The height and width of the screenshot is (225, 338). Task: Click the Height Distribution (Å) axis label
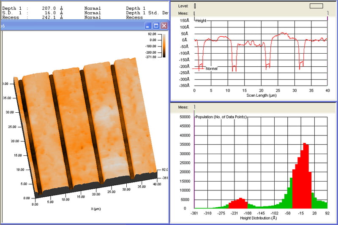click(x=258, y=218)
